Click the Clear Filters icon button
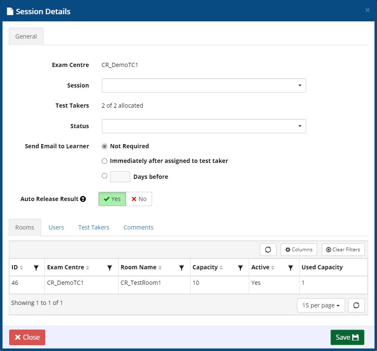The height and width of the screenshot is (351, 377). [343, 249]
